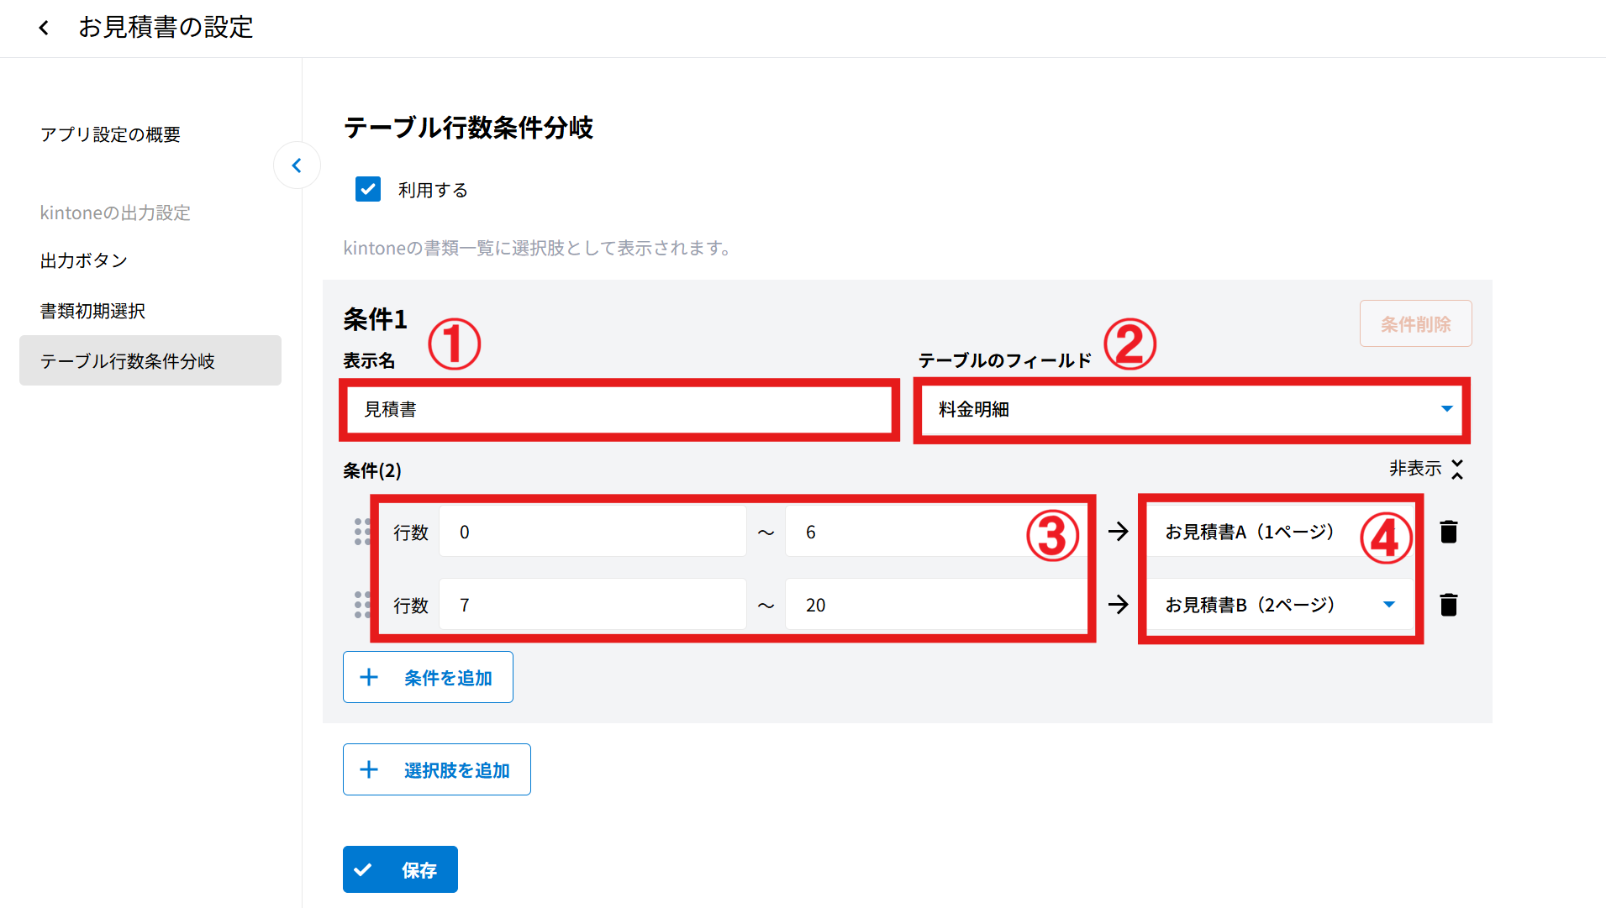Uncheck the 利用する checkbox
This screenshot has height=908, width=1606.
pos(368,189)
